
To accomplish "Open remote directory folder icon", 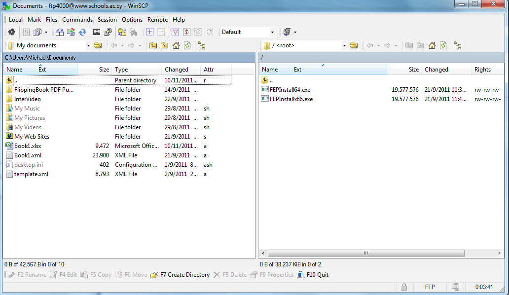I will tap(354, 45).
